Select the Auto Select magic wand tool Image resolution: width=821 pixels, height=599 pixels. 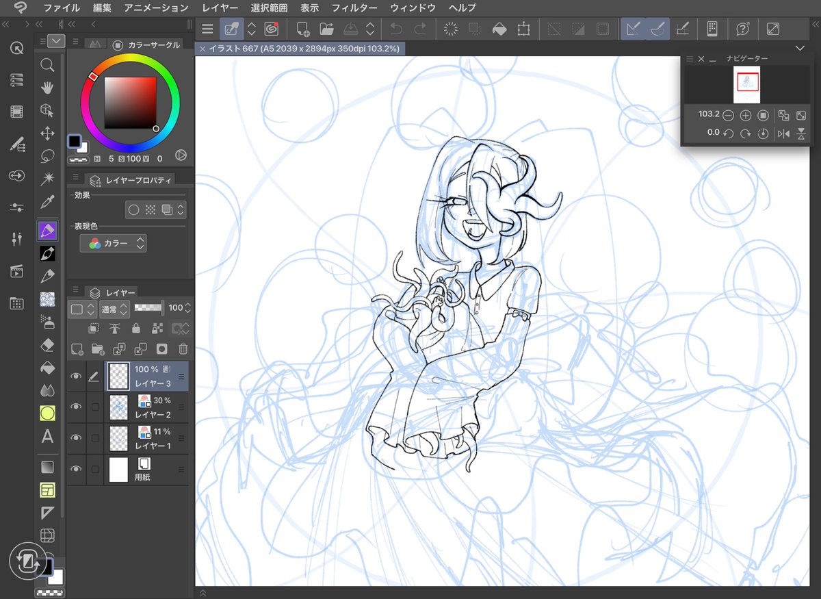pyautogui.click(x=47, y=179)
